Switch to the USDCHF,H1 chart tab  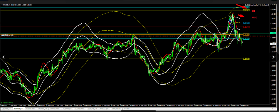coord(6,108)
